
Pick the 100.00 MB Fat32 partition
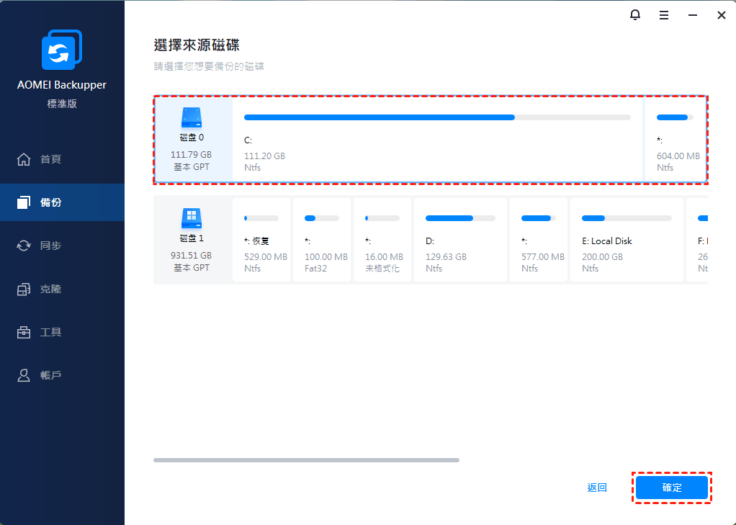pos(322,241)
